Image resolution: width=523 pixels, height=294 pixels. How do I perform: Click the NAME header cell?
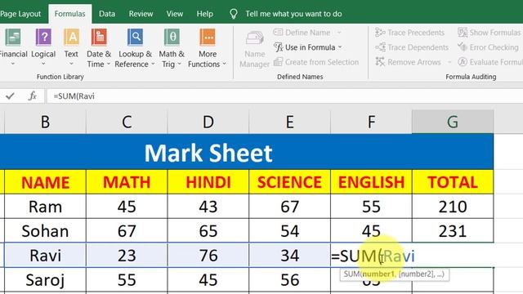click(x=46, y=182)
